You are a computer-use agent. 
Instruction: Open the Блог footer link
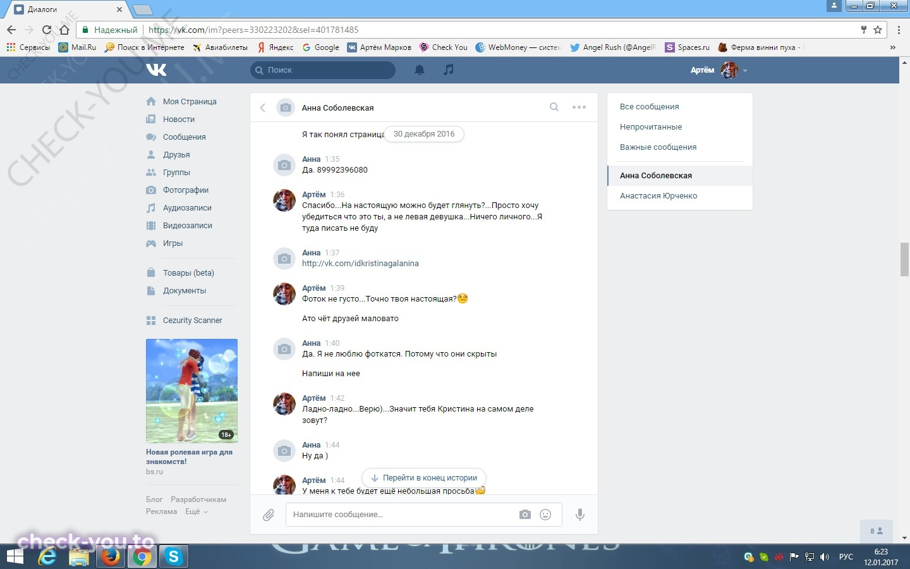(x=154, y=499)
